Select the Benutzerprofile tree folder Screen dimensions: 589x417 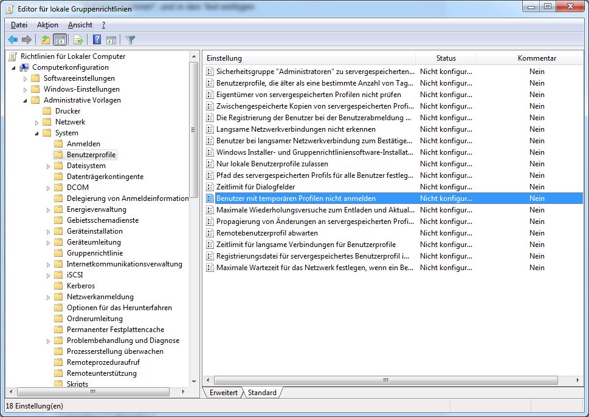(x=91, y=155)
